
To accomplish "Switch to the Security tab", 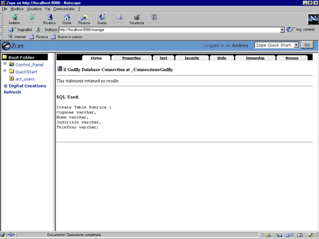I will pos(192,58).
